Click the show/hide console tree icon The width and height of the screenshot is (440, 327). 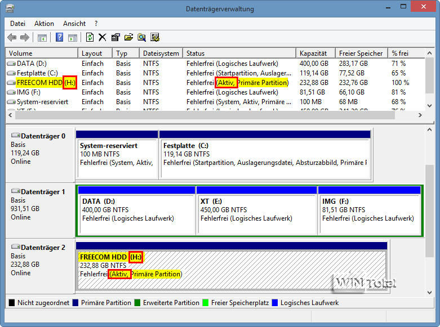[42, 38]
